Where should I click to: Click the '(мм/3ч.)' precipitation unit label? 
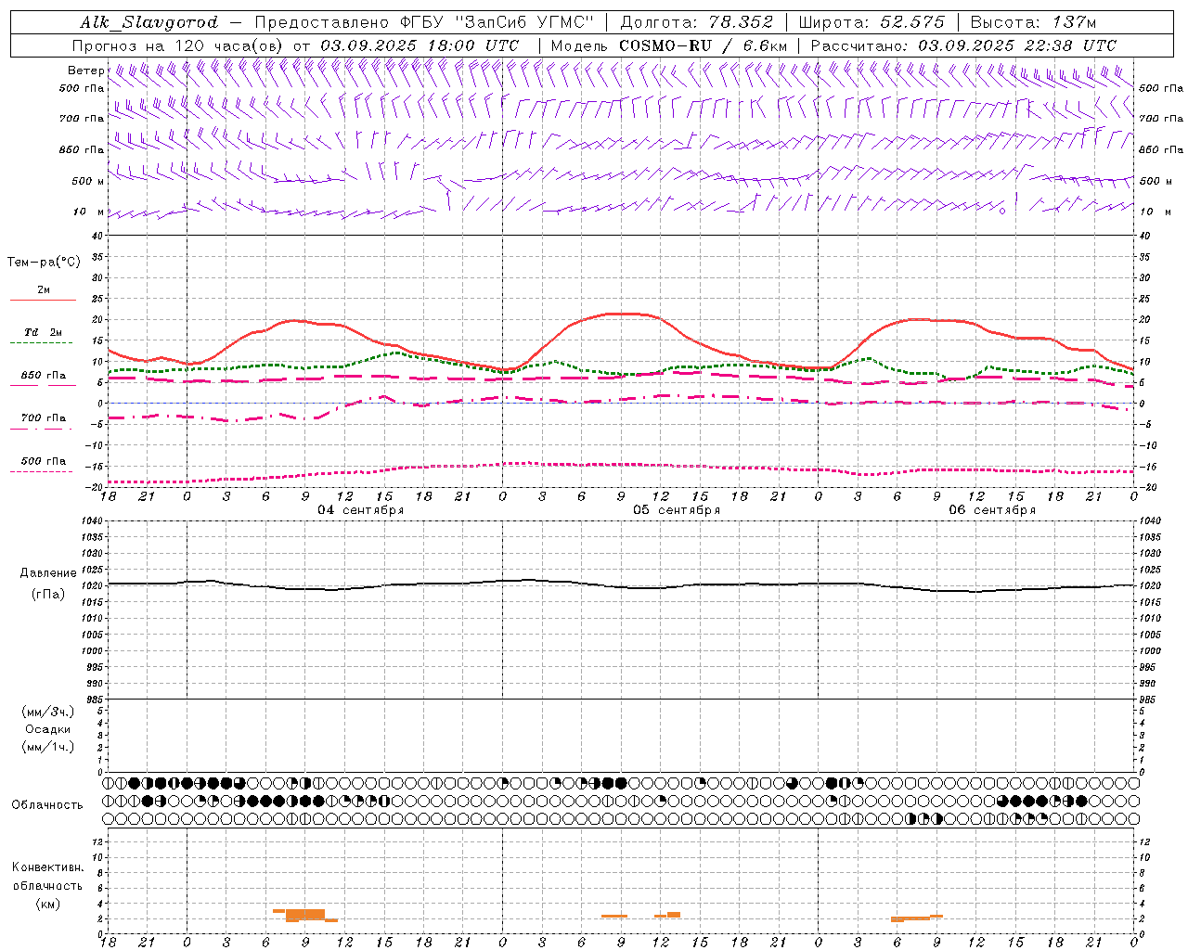(48, 712)
